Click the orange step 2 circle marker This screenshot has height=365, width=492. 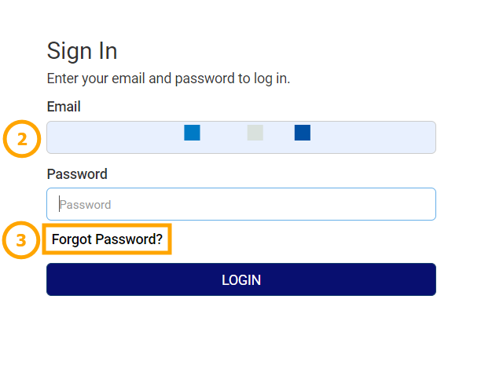(22, 139)
